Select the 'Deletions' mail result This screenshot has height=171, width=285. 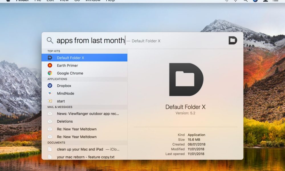click(x=85, y=121)
